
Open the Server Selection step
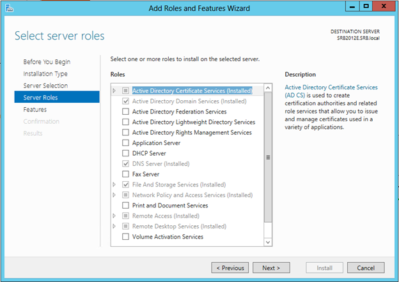pos(45,85)
